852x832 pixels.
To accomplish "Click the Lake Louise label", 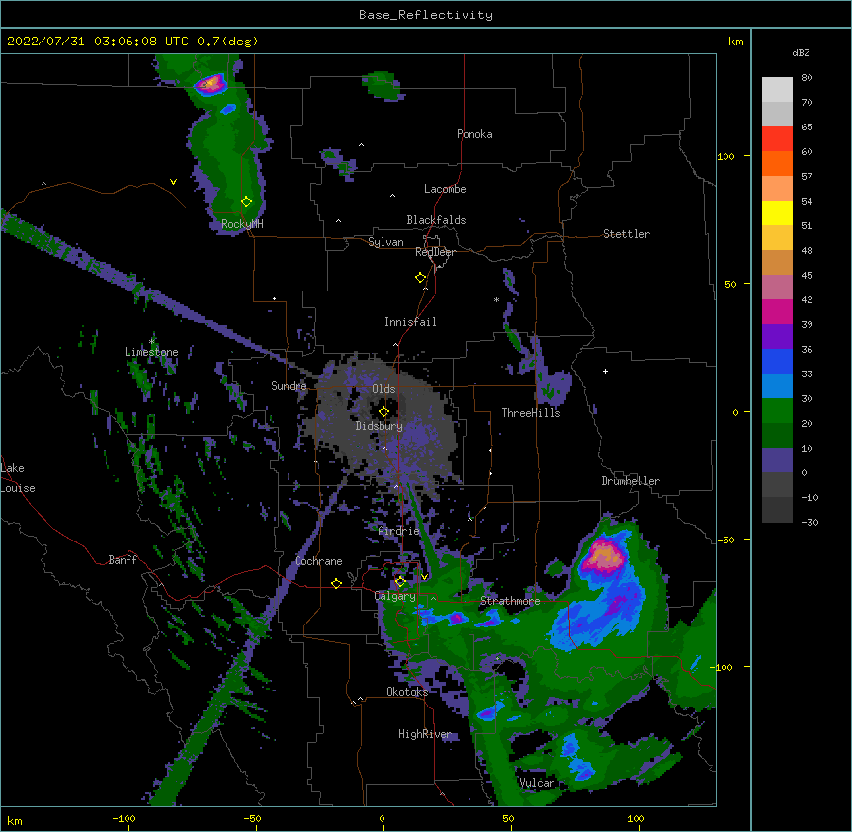I will 18,478.
